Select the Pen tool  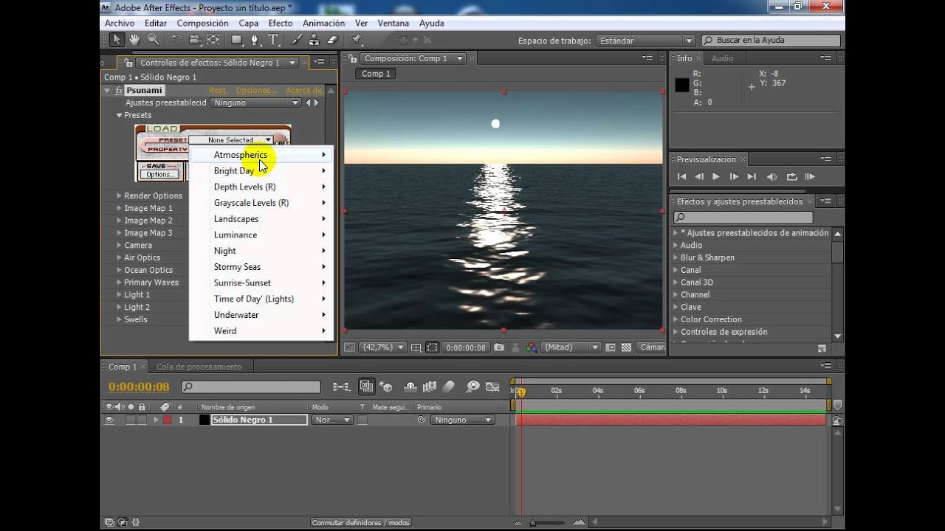click(255, 40)
